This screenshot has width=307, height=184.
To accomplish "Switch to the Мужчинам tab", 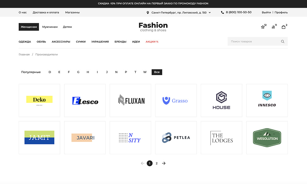I will [50, 27].
